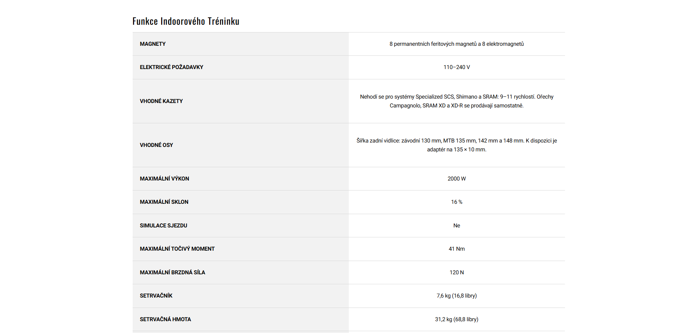
Task: Click the MAXIMÁLNÍ SKLON label
Action: [164, 202]
